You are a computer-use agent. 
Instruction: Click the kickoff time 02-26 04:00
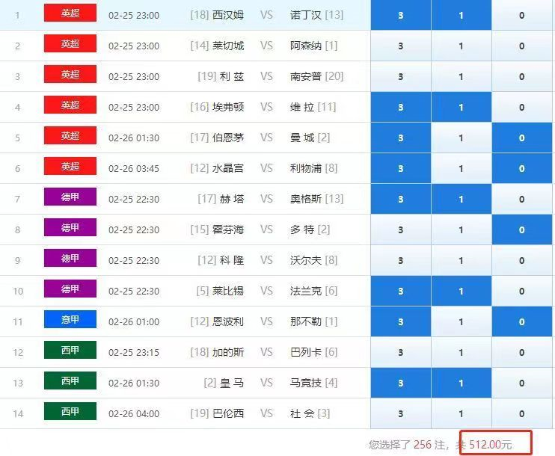pyautogui.click(x=134, y=414)
